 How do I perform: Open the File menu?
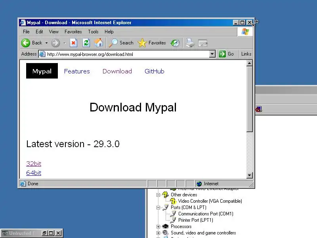[x=26, y=32]
